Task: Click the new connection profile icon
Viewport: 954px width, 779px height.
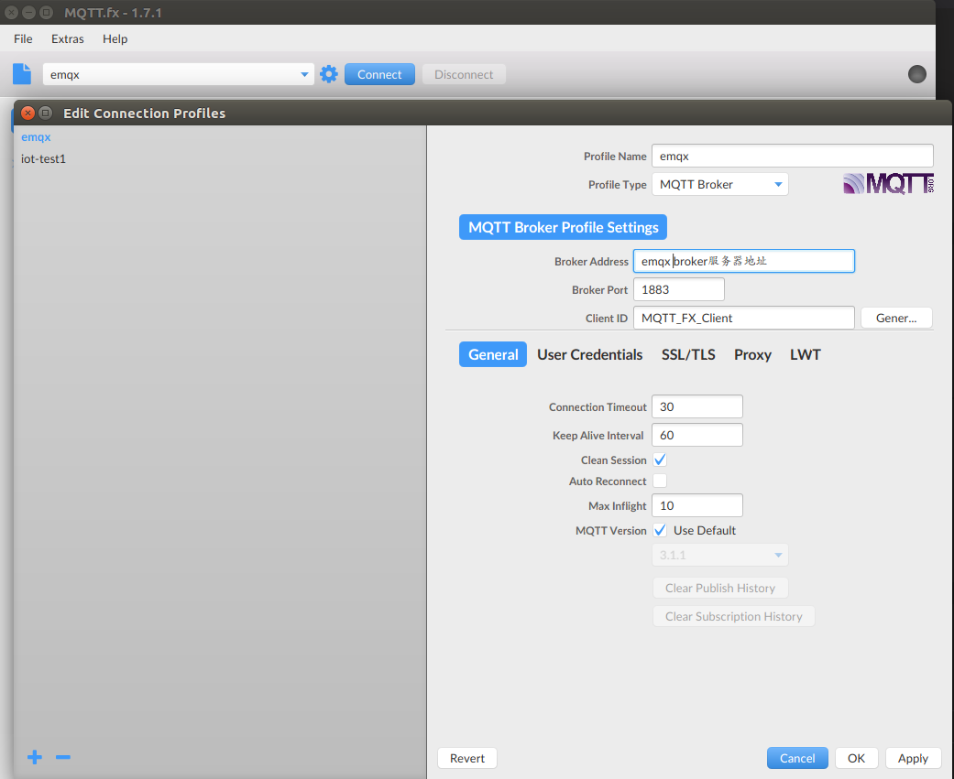Action: (20, 73)
